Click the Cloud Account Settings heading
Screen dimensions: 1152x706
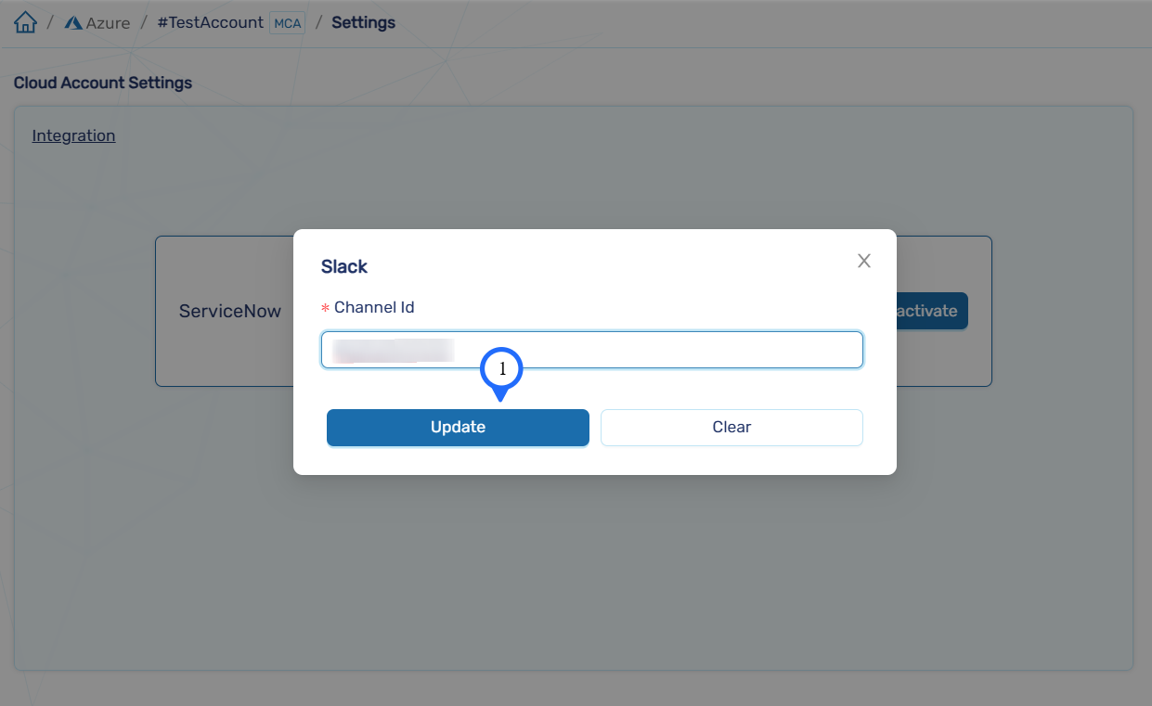[103, 83]
